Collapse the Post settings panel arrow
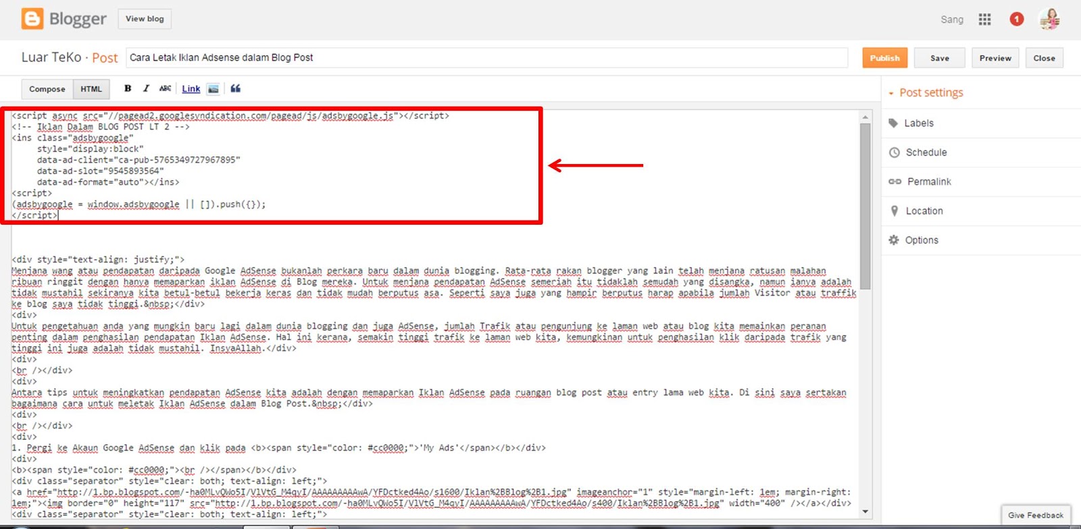 891,93
